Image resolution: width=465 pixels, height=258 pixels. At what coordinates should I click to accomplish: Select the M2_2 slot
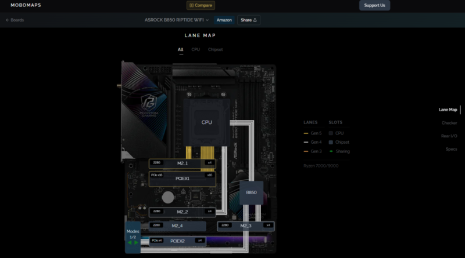point(183,212)
